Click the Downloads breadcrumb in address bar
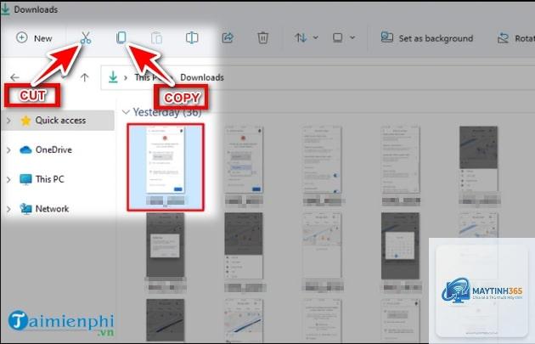 [x=202, y=77]
